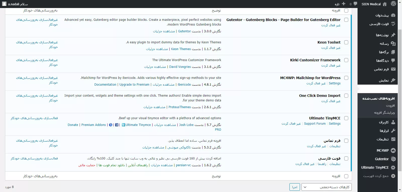
Task: Click the Users (کاربران) person icon
Action: click(393, 122)
